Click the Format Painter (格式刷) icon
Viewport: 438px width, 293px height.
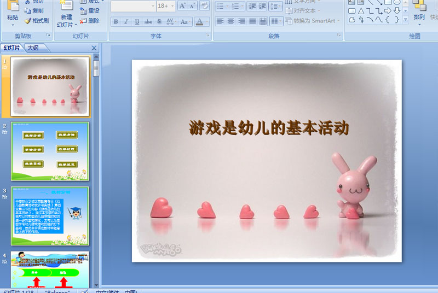pyautogui.click(x=28, y=21)
